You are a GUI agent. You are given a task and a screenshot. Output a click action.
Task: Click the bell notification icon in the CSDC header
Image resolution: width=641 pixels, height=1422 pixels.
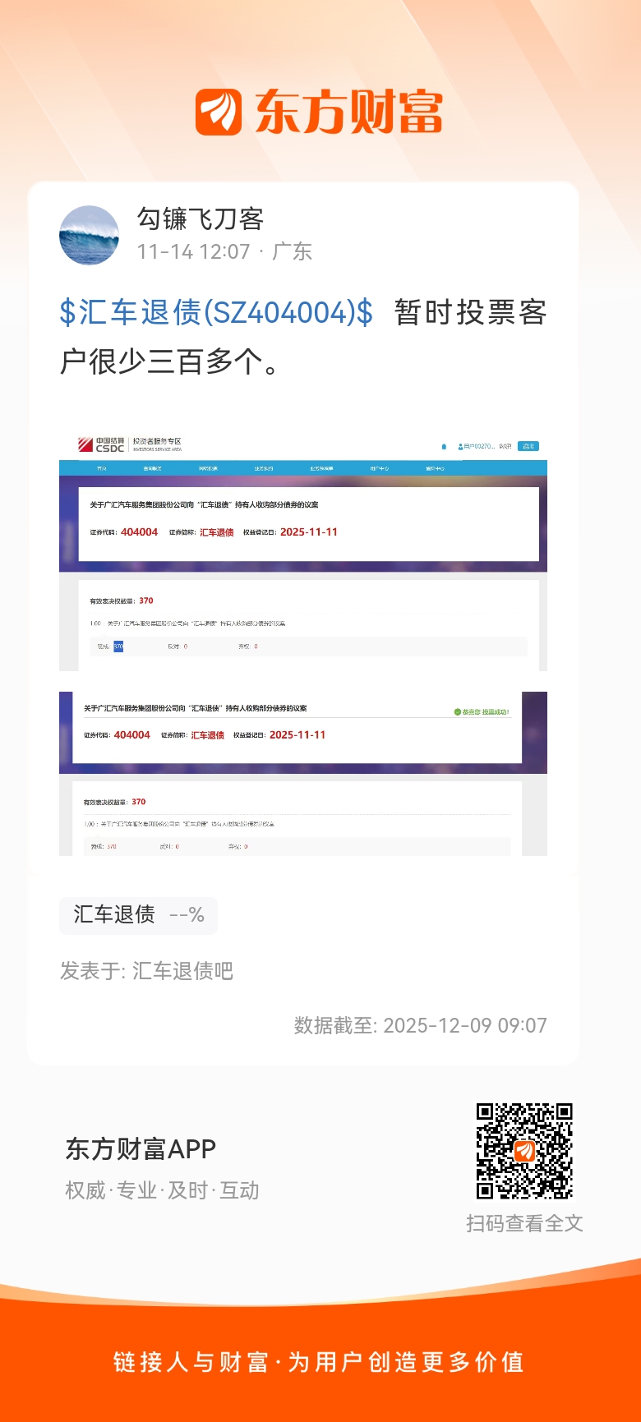click(x=444, y=447)
